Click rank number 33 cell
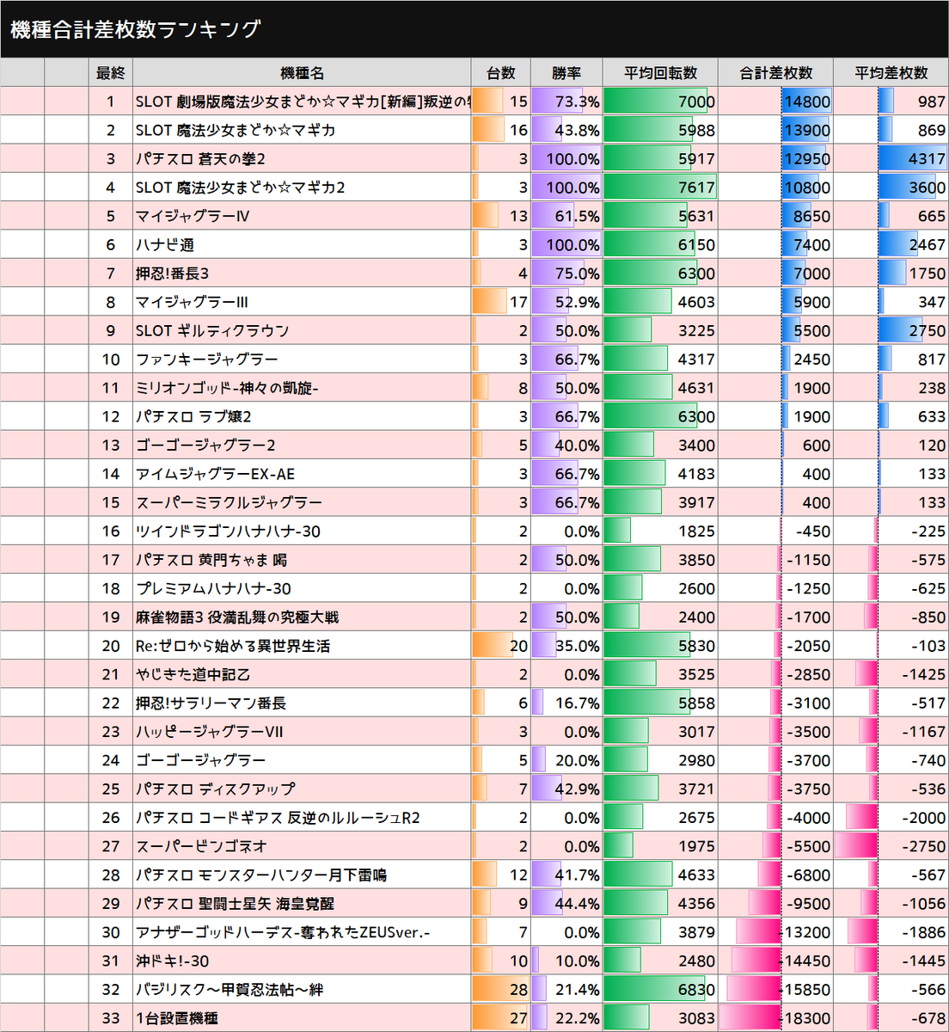 click(x=110, y=1018)
